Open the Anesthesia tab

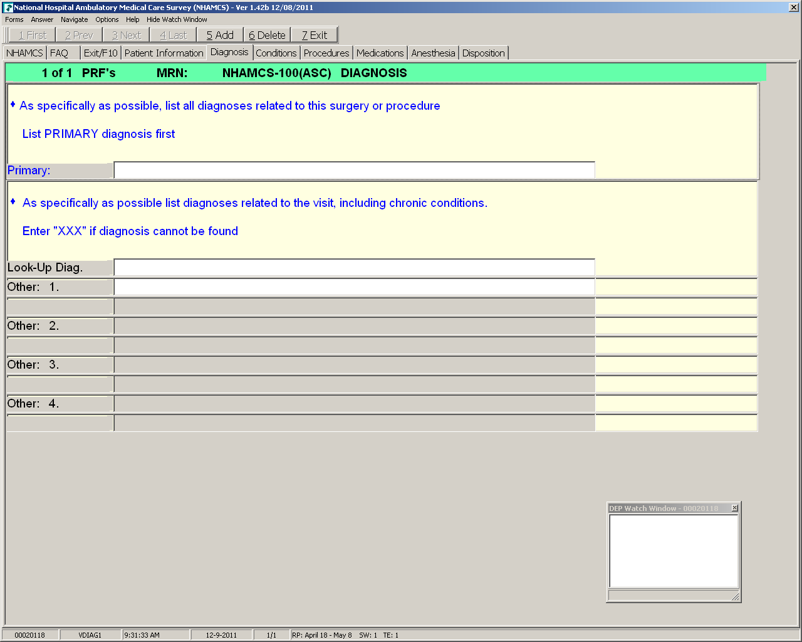tap(433, 53)
